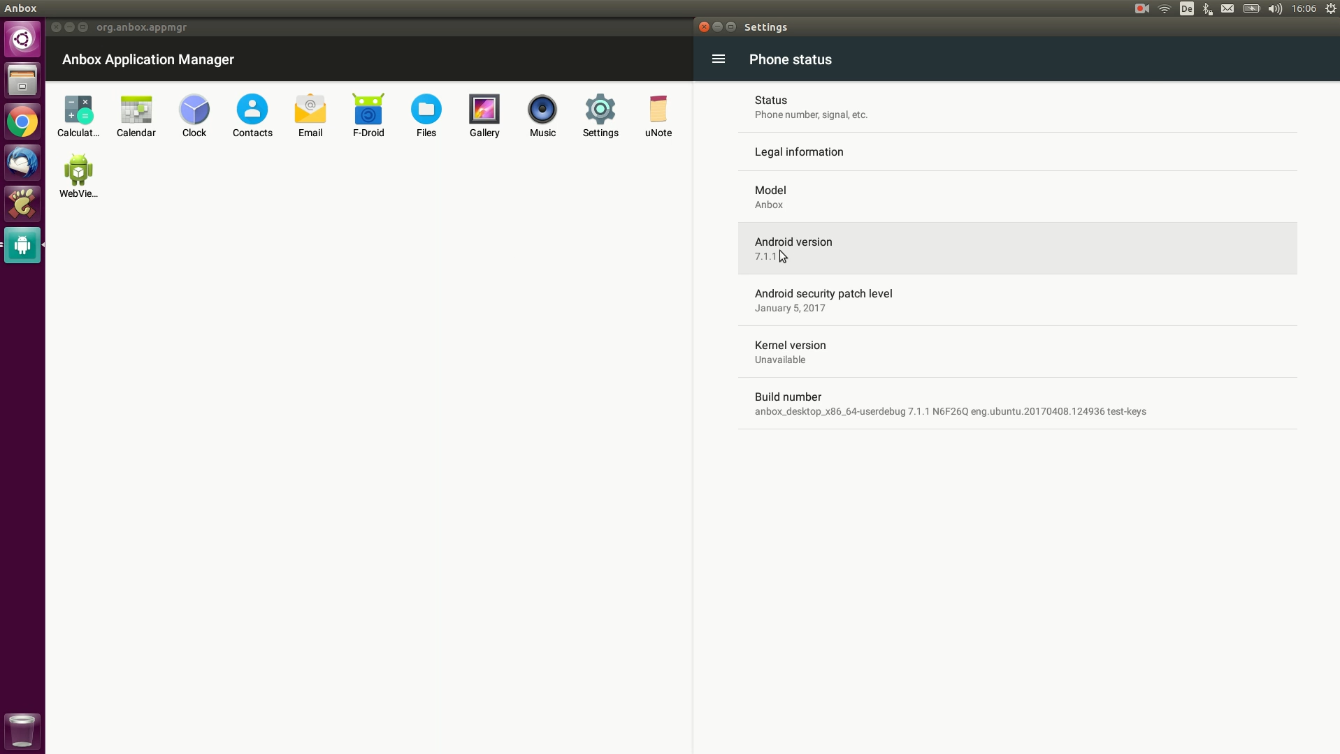Open the sound volume indicator
1340x754 pixels.
[x=1275, y=8]
